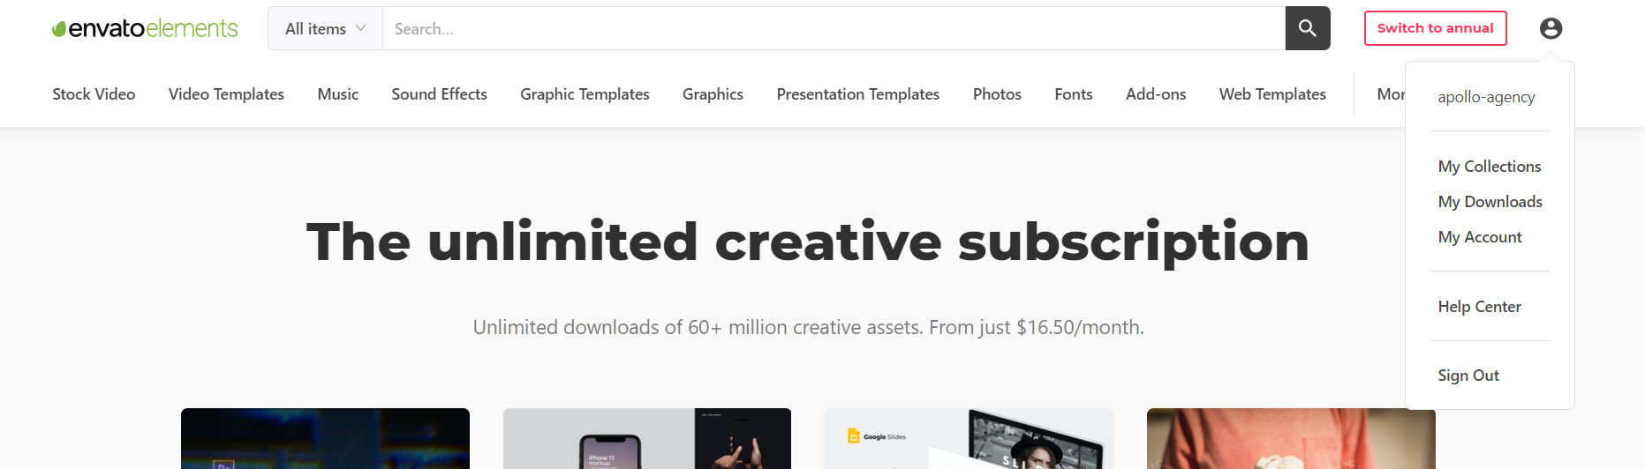
Task: Expand the All items category dropdown
Action: [x=325, y=28]
